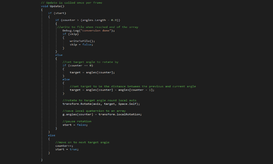Click the line "target = angles[counter];"
Viewport: 273px width, 164px height.
point(92,72)
